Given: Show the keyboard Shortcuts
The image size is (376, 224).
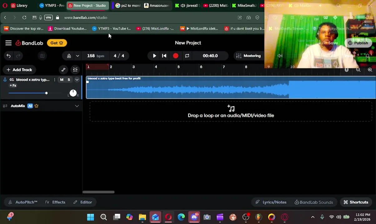Looking at the screenshot, I should coord(356,202).
